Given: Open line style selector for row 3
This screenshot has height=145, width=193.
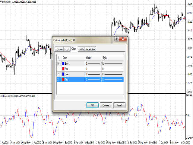Looking at the screenshot, I should pyautogui.click(x=112, y=79).
